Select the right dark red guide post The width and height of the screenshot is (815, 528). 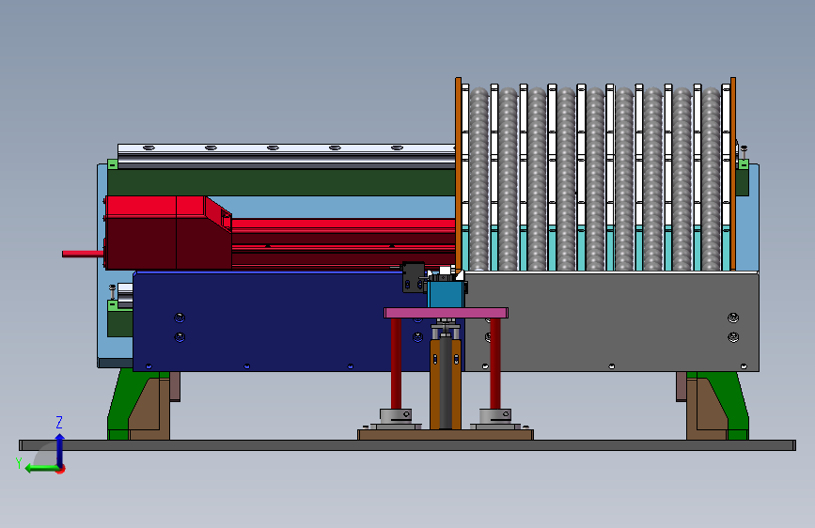click(495, 364)
